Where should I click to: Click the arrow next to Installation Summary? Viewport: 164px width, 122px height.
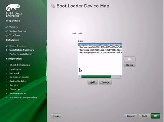pos(7,50)
